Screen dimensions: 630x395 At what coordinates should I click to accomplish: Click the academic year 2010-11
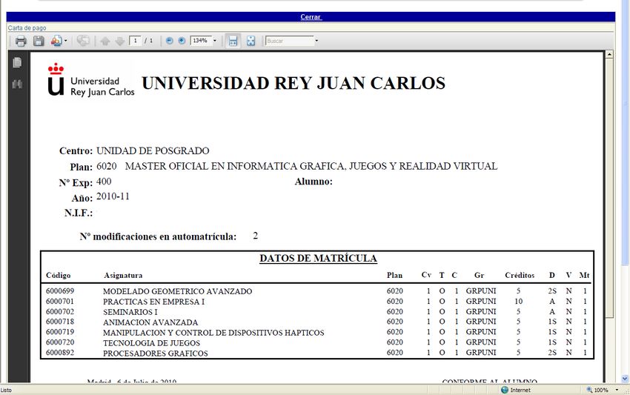113,196
